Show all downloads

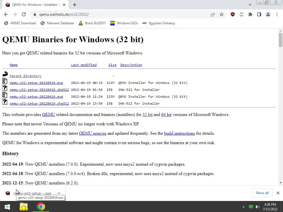click(x=262, y=193)
